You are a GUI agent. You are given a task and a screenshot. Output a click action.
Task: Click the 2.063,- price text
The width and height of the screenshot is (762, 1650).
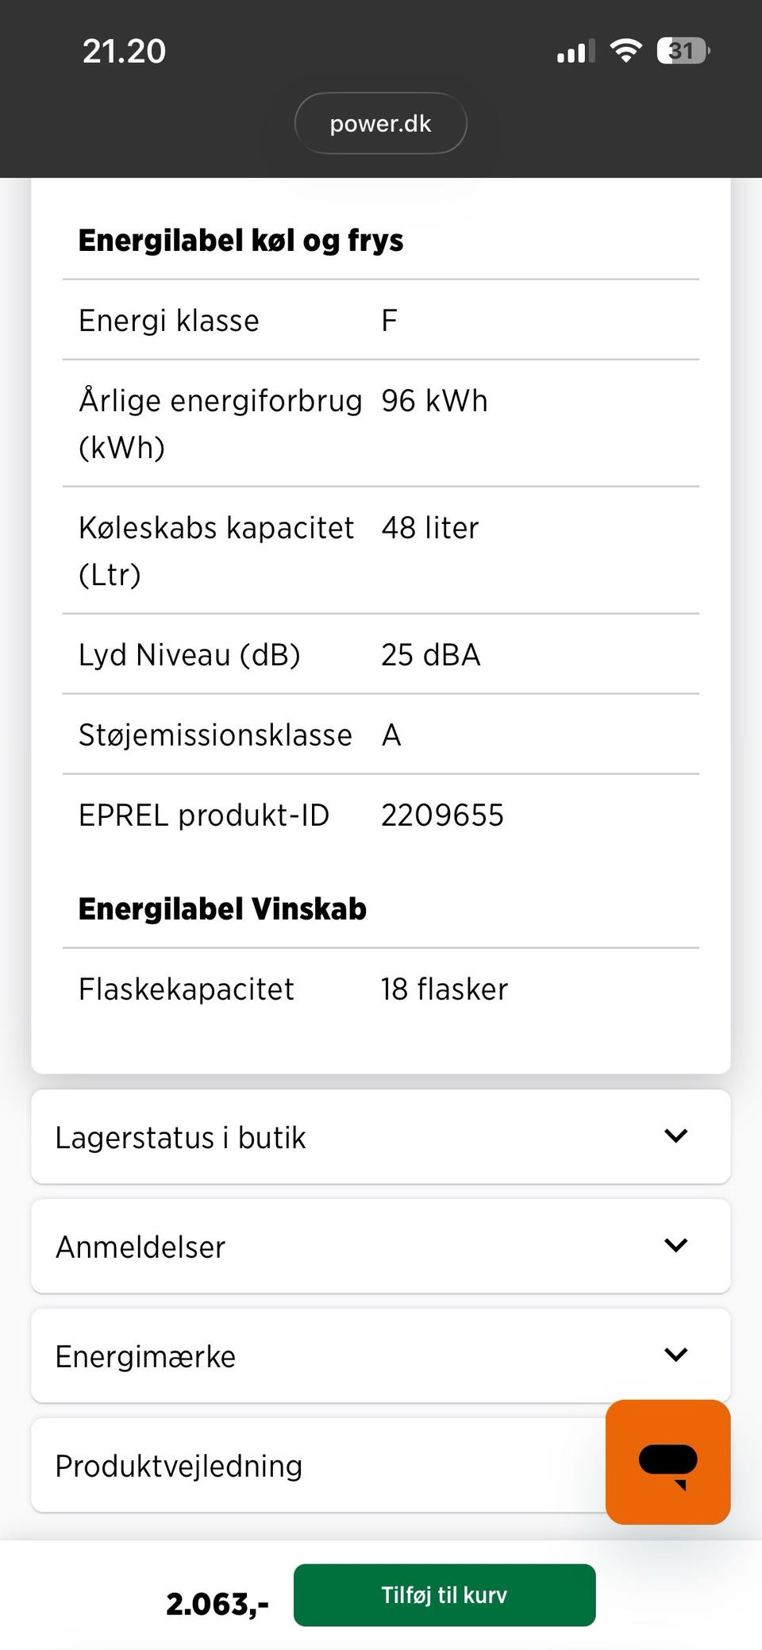pos(217,1604)
